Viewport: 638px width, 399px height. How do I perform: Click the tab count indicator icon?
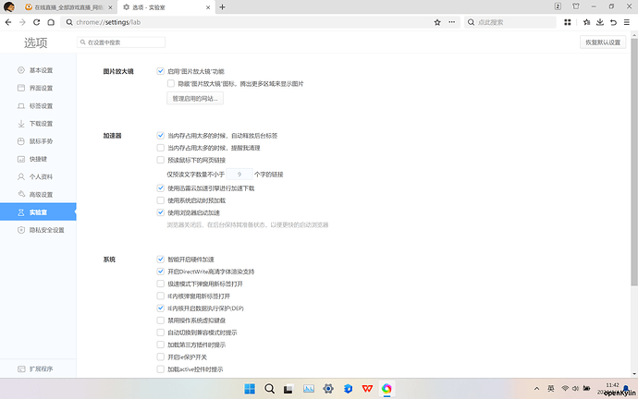click(558, 6)
